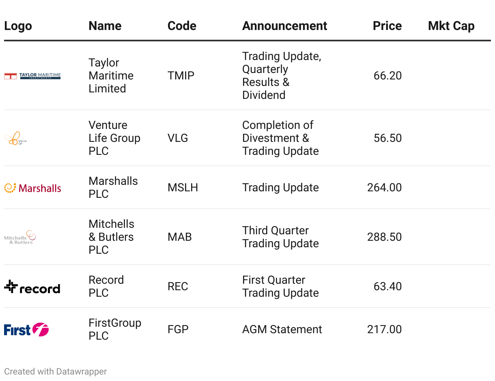Select the Record logo
This screenshot has width=495, height=381.
(x=32, y=287)
